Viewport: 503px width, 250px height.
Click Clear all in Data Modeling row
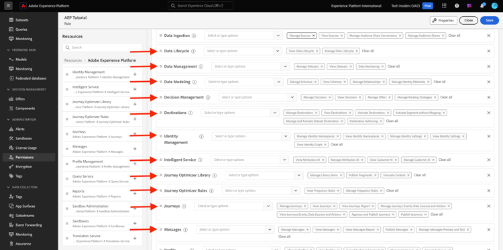pos(439,82)
